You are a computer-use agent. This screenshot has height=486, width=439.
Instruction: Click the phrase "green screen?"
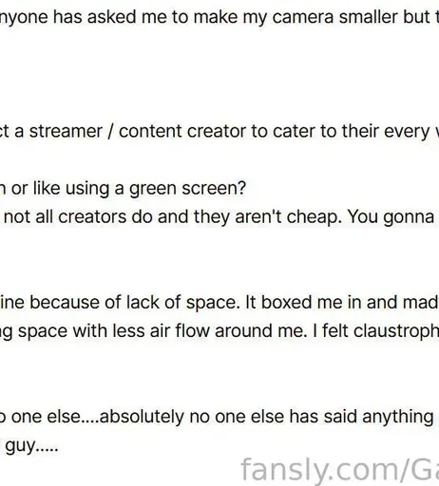187,189
